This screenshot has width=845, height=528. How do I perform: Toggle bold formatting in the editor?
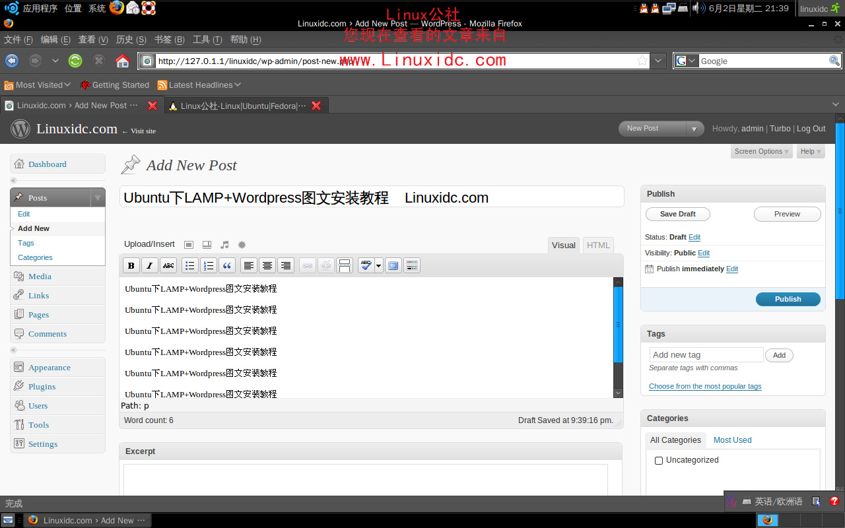[131, 265]
